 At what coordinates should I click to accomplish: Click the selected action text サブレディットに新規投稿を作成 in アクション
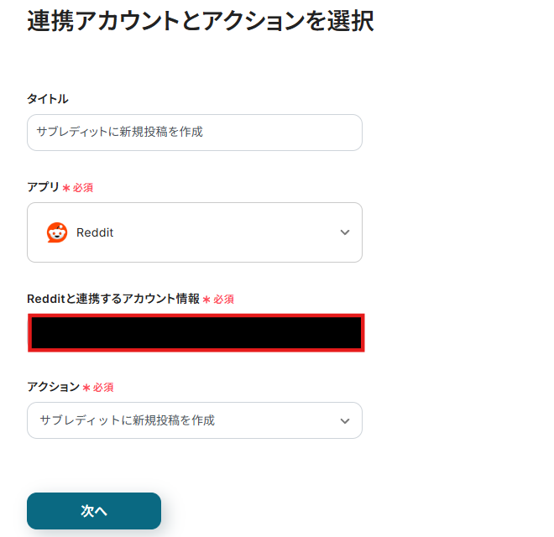pos(127,420)
